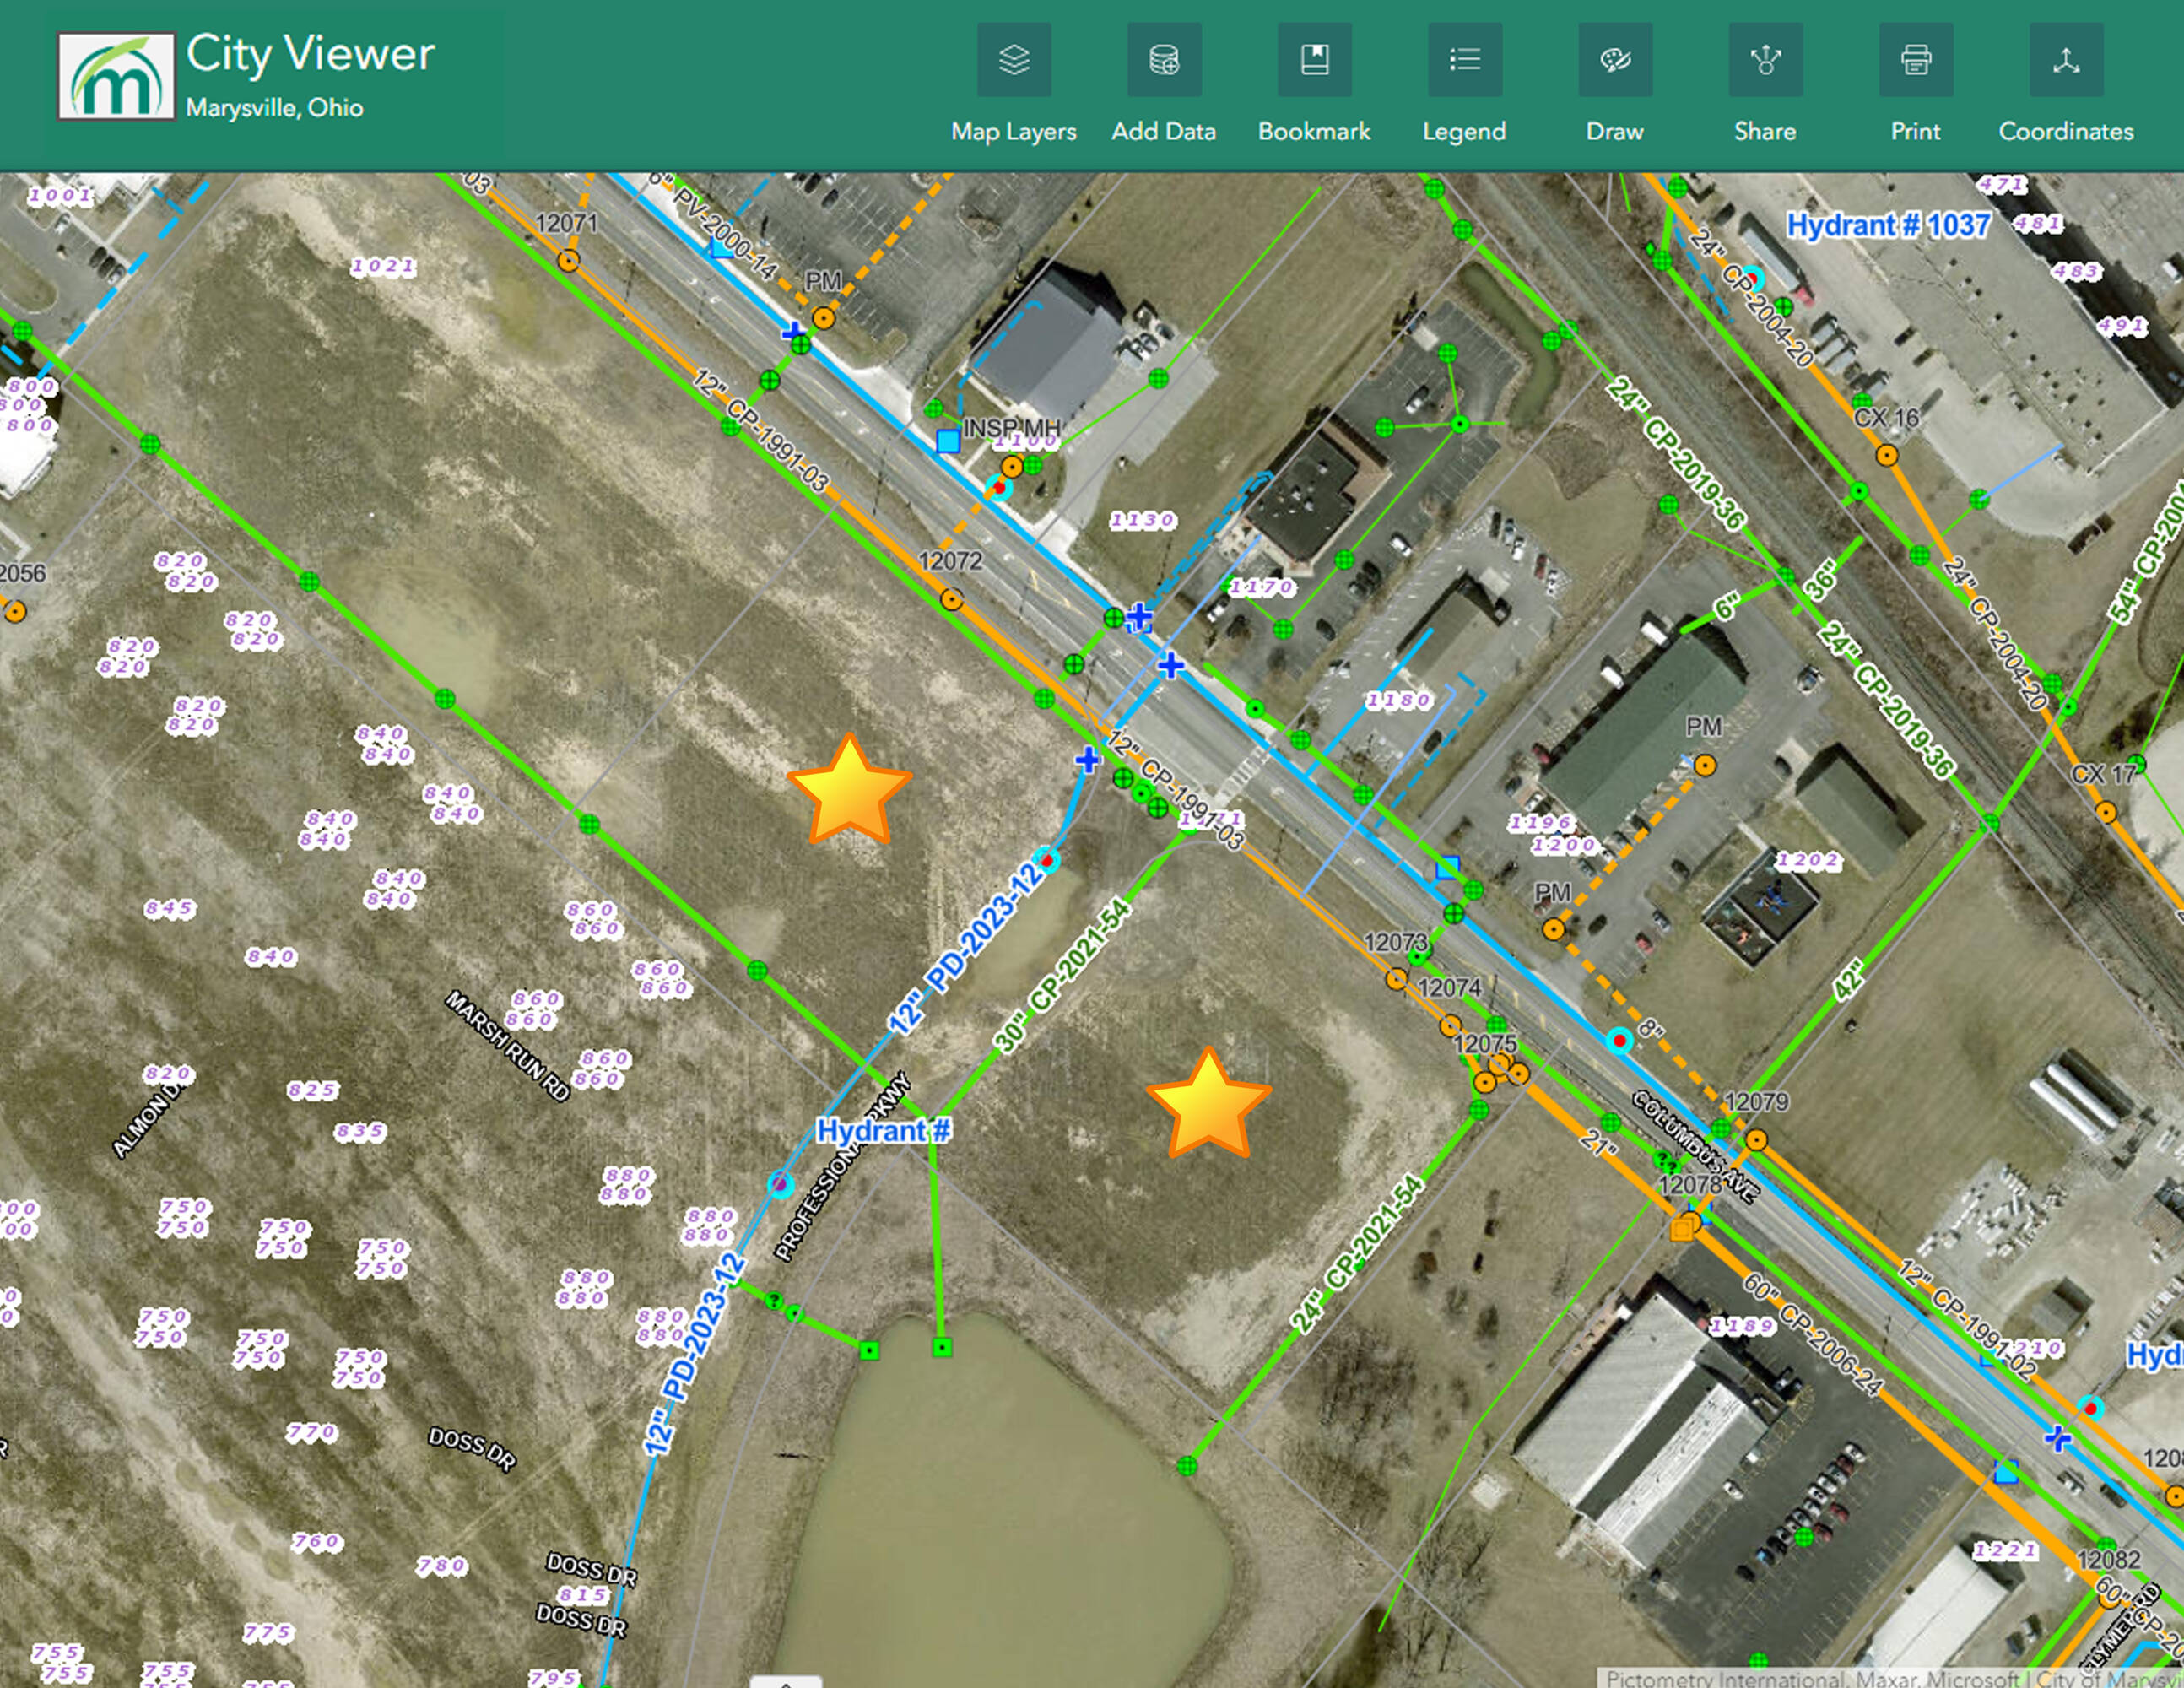
Task: Click the Print icon
Action: (x=1915, y=60)
